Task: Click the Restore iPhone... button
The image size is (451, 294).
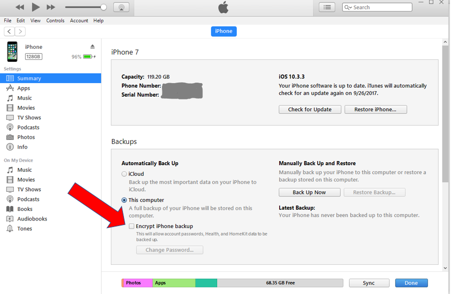Action: [375, 110]
